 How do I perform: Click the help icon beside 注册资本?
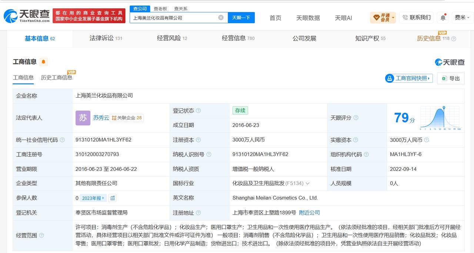(x=198, y=140)
